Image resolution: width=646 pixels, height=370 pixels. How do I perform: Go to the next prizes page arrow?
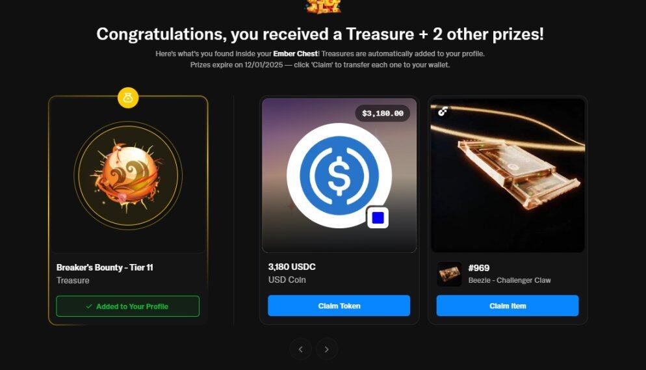click(x=327, y=349)
